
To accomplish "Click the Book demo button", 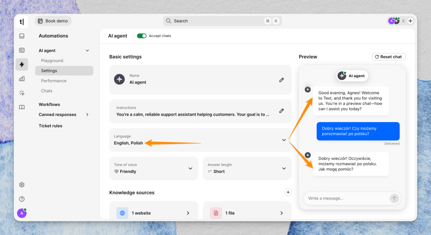I will point(53,21).
